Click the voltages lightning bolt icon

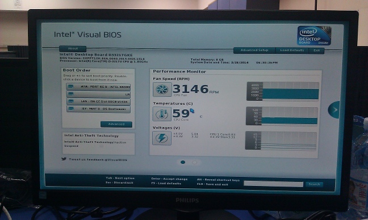pos(162,138)
